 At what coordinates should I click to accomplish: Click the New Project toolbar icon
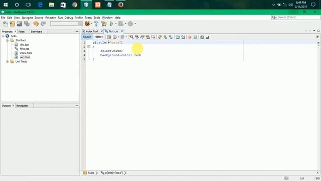coord(12,24)
